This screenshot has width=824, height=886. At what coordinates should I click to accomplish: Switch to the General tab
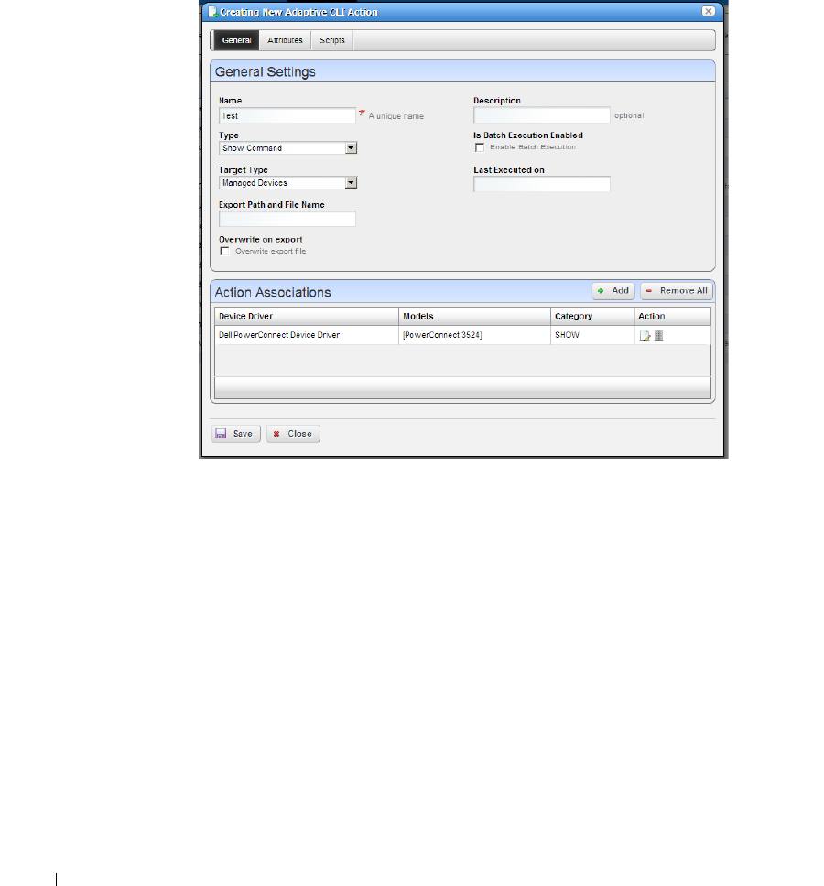coord(236,40)
